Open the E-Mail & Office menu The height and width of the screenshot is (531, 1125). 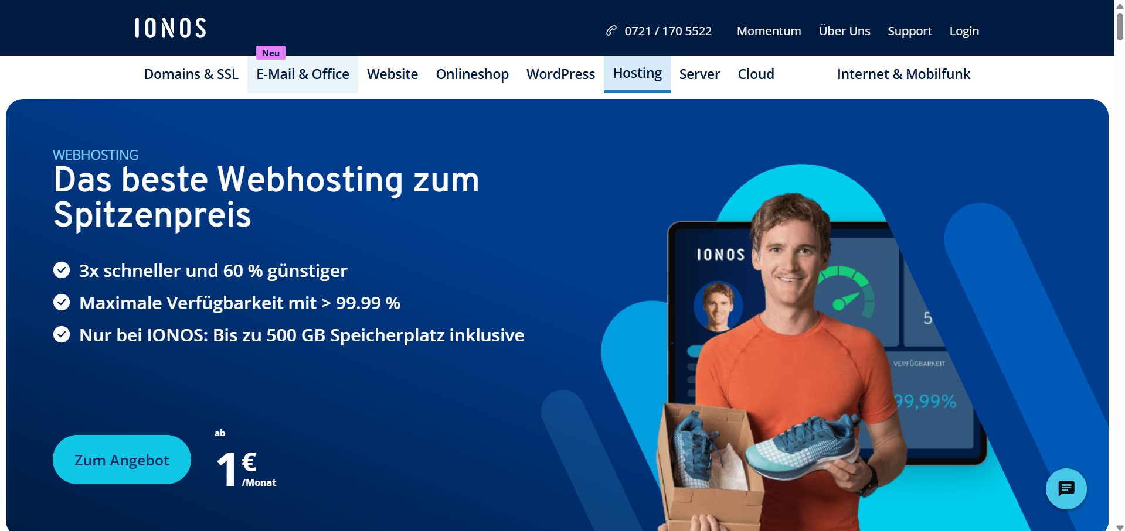pyautogui.click(x=303, y=74)
